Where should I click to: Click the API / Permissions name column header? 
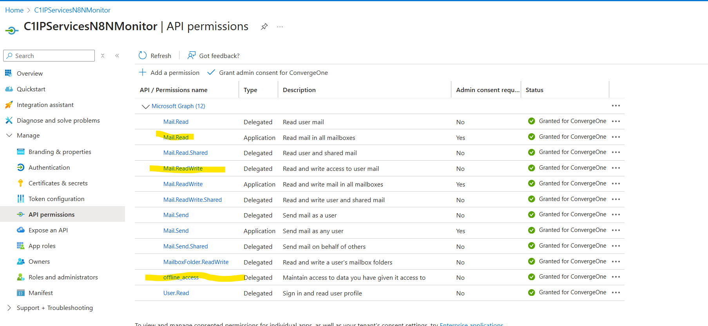174,90
